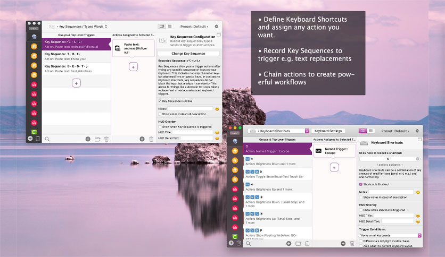The image size is (445, 257).
Task: Select globe All Apps icon in Key Sequences window
Action: [34, 37]
